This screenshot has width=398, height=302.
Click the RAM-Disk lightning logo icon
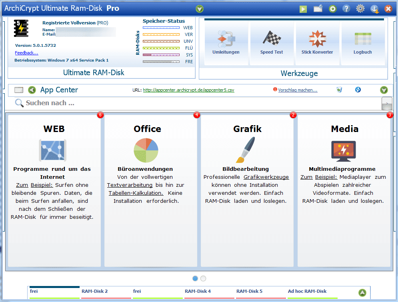click(21, 28)
